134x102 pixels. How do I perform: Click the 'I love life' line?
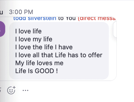coord(29,31)
